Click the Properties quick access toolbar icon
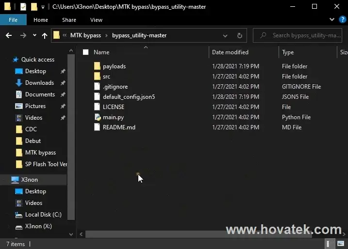The width and height of the screenshot is (348, 249). tap(23, 7)
